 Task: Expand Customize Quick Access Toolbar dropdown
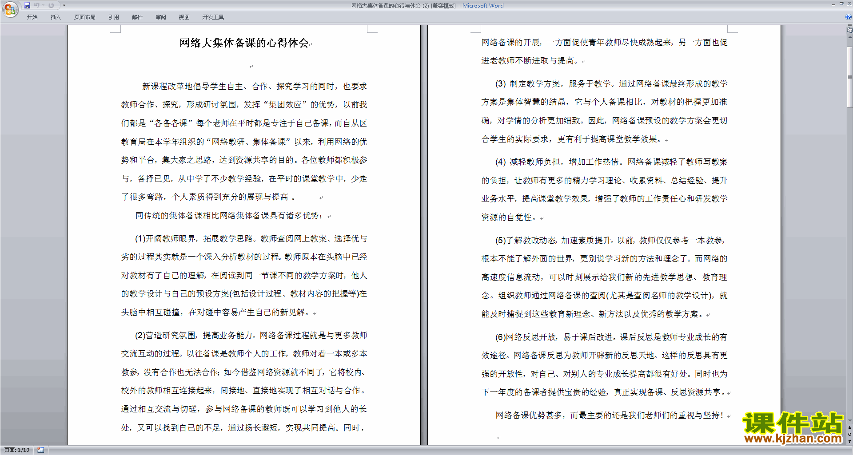tap(64, 5)
